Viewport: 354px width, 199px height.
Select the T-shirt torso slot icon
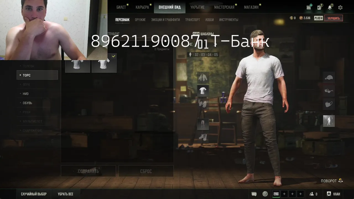tap(203, 91)
